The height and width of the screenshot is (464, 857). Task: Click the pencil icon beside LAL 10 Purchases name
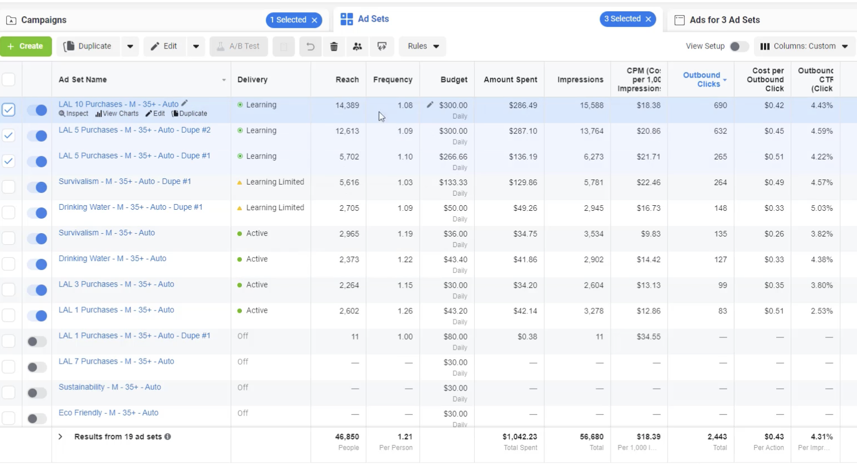(x=184, y=103)
